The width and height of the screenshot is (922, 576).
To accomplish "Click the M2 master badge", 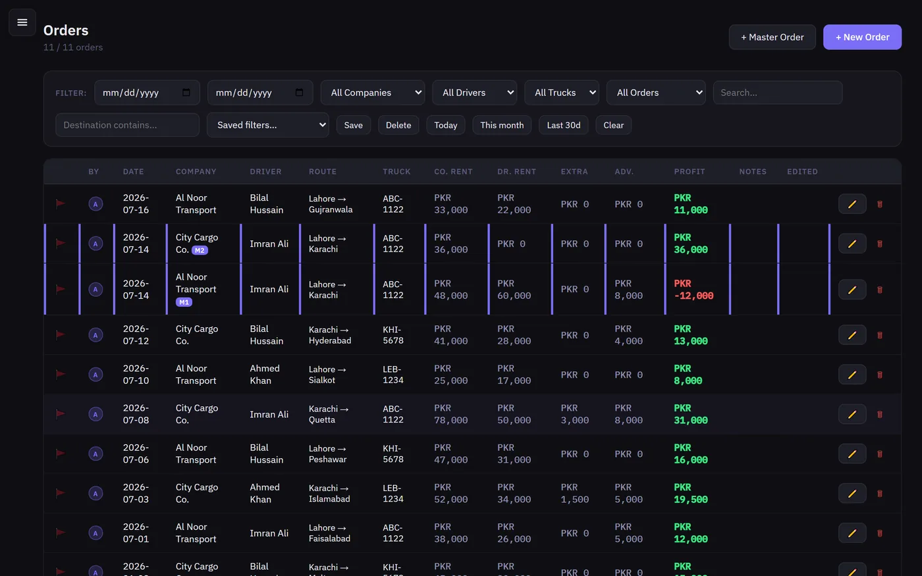I will click(x=200, y=250).
